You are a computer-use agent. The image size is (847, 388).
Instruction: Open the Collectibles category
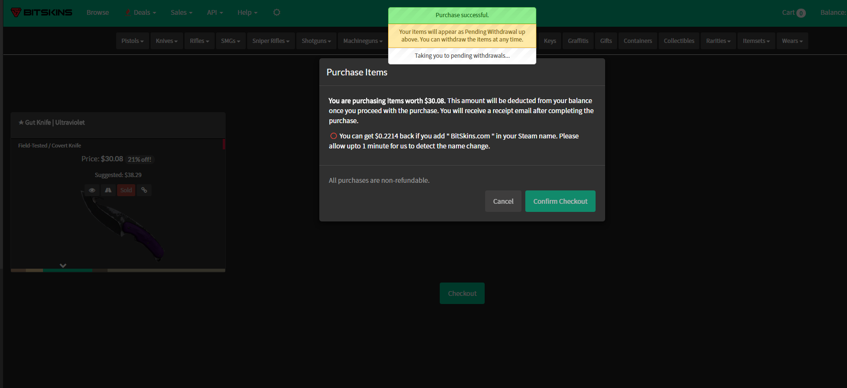[x=679, y=41]
